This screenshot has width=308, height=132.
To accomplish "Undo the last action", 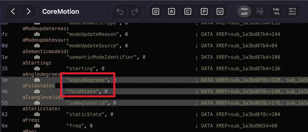I will click(119, 12).
